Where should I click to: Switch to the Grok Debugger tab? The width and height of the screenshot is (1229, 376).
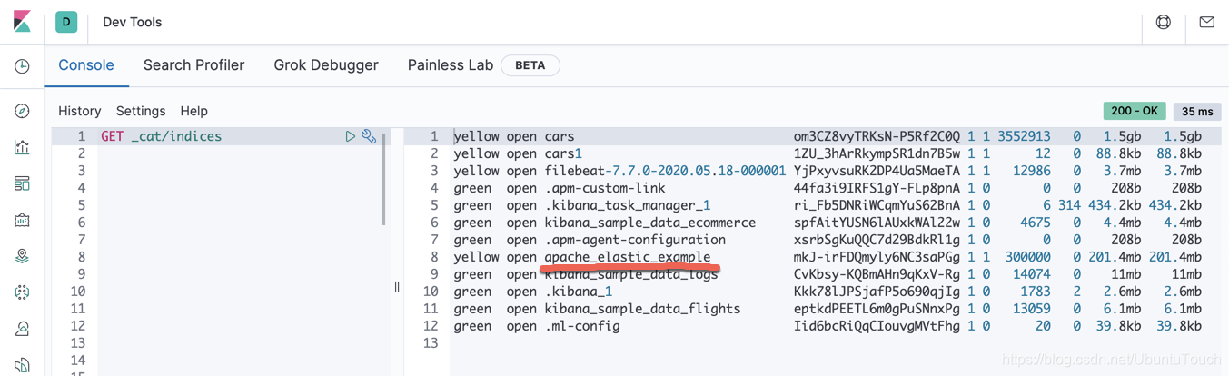326,65
